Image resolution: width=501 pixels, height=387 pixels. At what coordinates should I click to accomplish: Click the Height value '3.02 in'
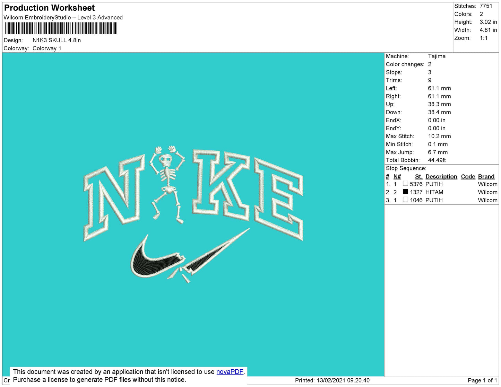point(488,22)
